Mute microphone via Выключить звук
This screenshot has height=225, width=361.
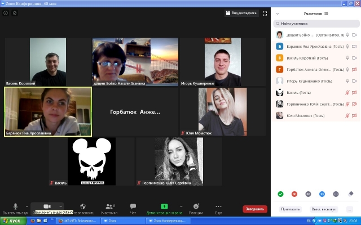(15, 209)
